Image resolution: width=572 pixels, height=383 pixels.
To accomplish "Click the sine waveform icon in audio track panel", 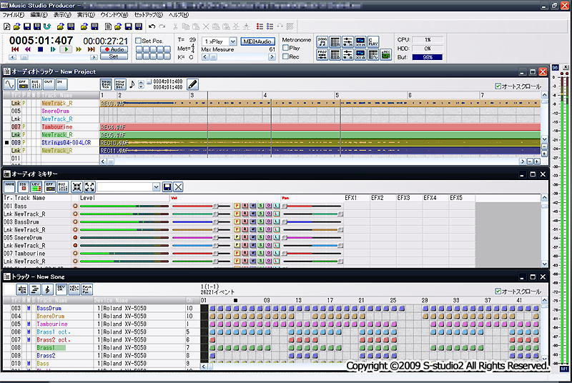I will coord(9,85).
